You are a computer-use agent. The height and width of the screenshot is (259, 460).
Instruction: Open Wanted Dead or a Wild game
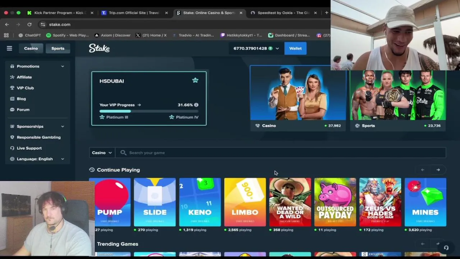[x=290, y=202]
